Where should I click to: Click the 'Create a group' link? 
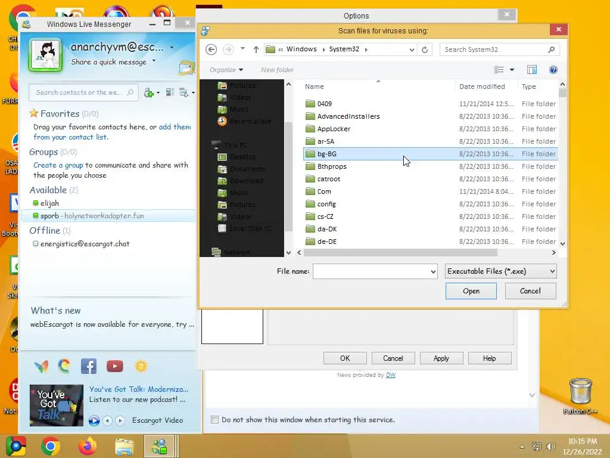58,165
